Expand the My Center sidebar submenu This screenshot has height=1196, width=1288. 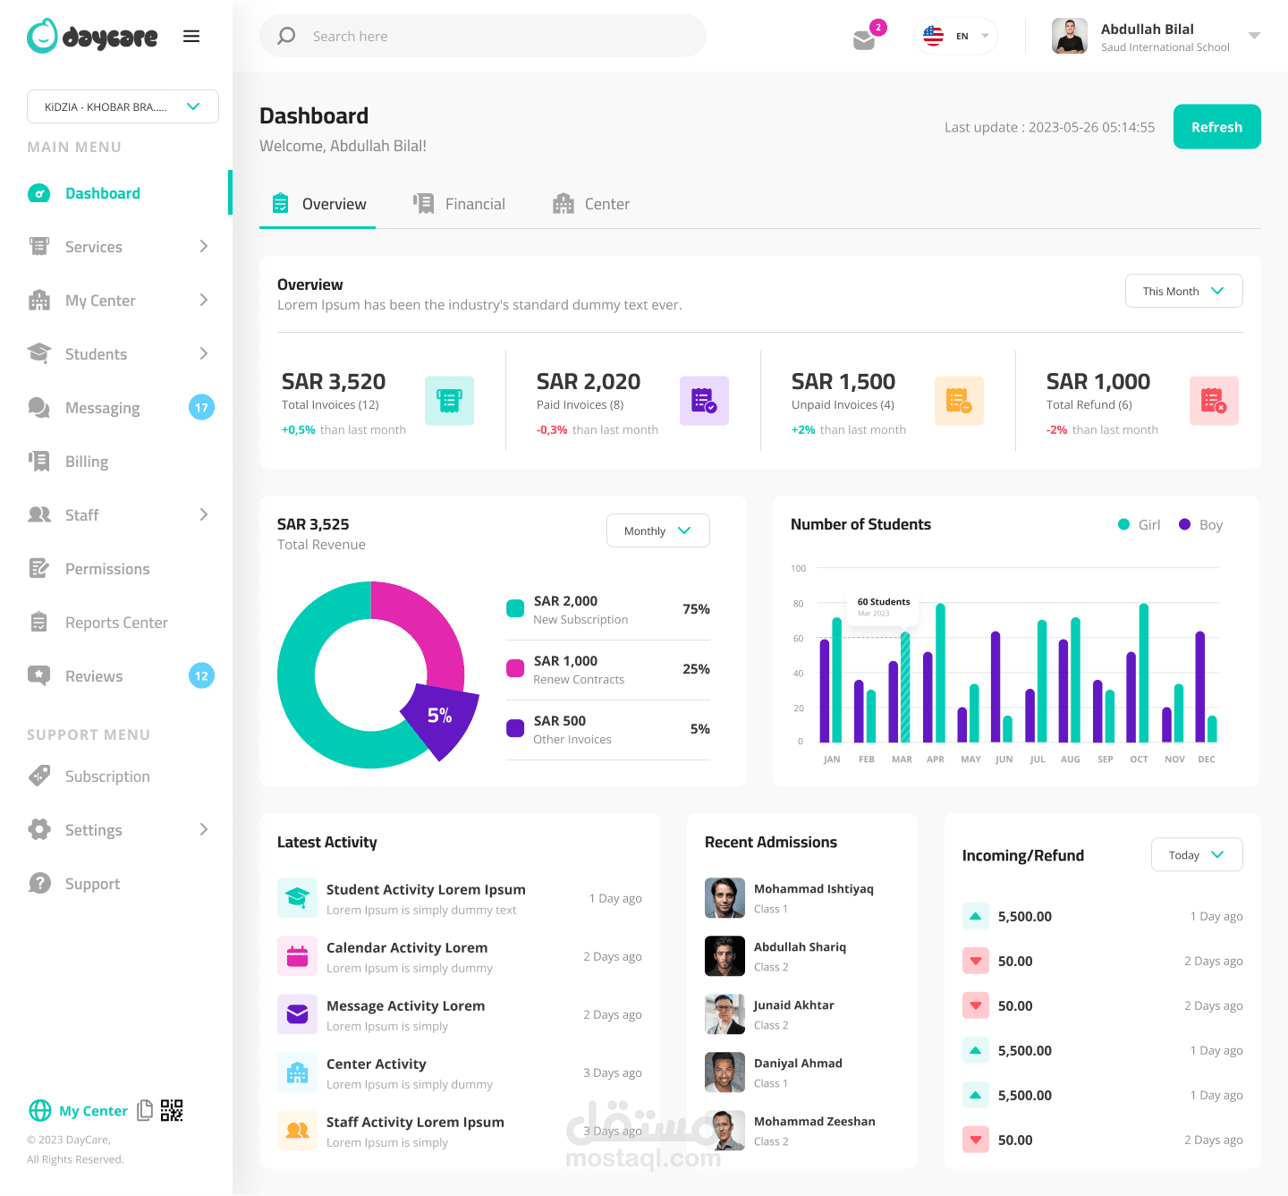click(x=204, y=300)
